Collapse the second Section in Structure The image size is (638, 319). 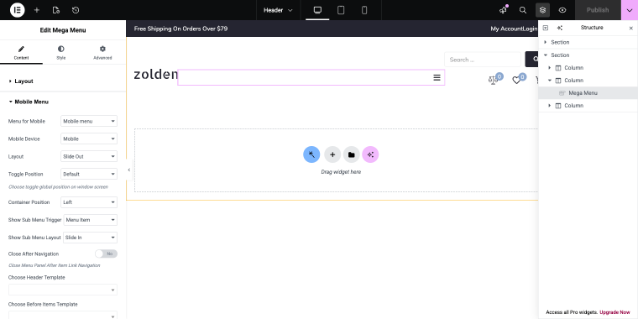[546, 55]
